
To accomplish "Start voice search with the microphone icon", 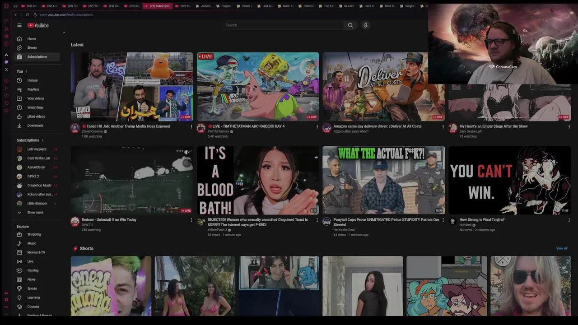I will click(x=366, y=25).
